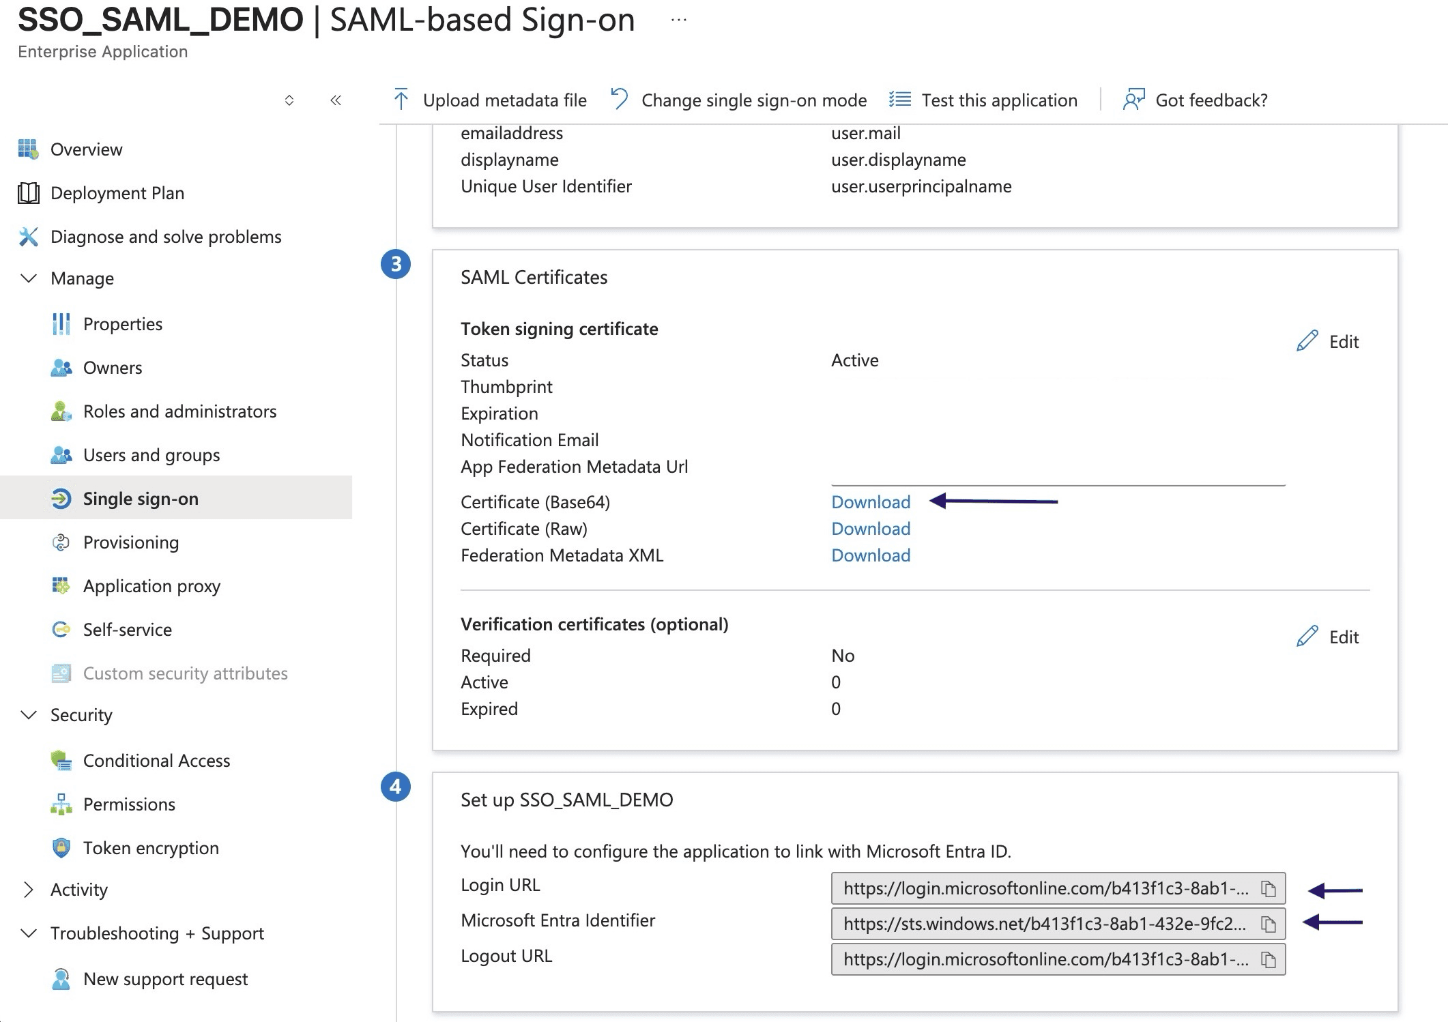Copy the Login URL to clipboard
The width and height of the screenshot is (1448, 1022).
tap(1268, 888)
